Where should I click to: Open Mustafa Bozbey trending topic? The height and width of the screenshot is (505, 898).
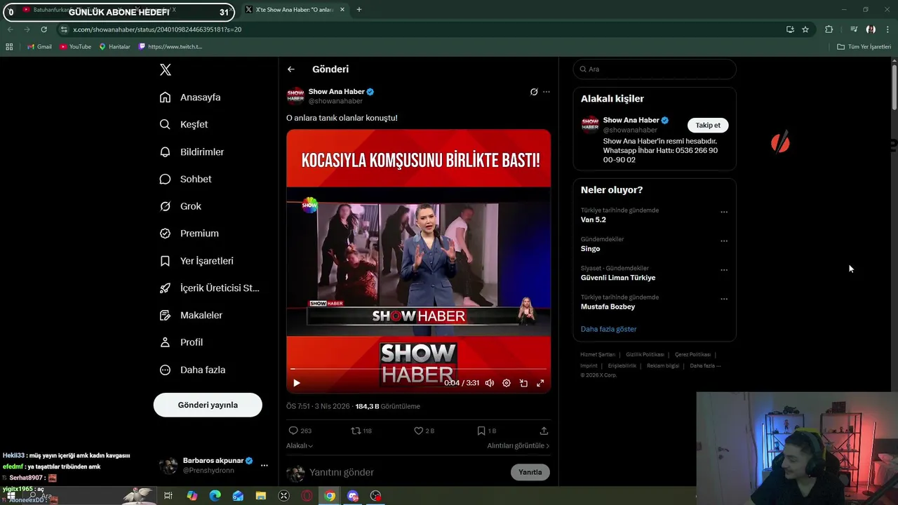pyautogui.click(x=608, y=307)
